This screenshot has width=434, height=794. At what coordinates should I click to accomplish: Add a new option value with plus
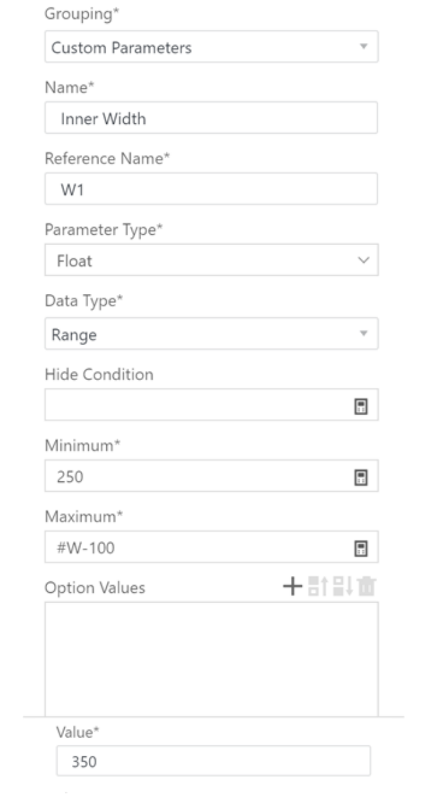293,587
